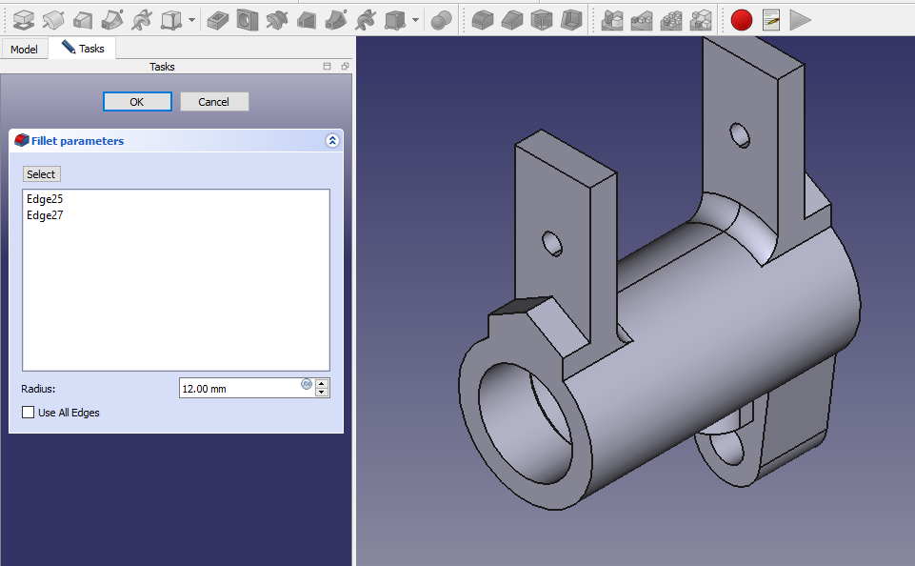Click the Fillet tool in toolbar

[483, 19]
